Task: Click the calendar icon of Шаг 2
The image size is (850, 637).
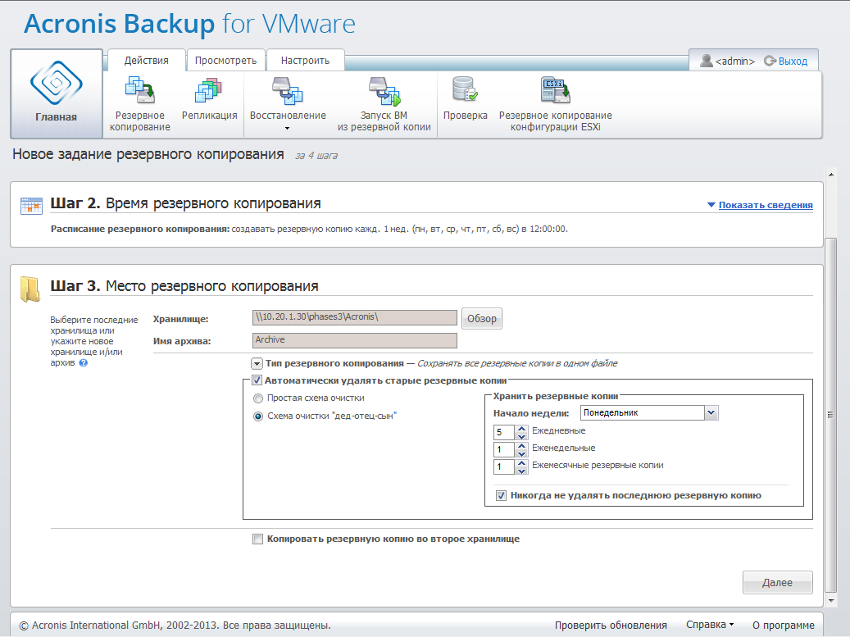Action: coord(31,206)
